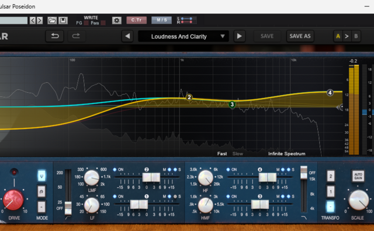
Task: Click the M/S button
Action: [161, 20]
